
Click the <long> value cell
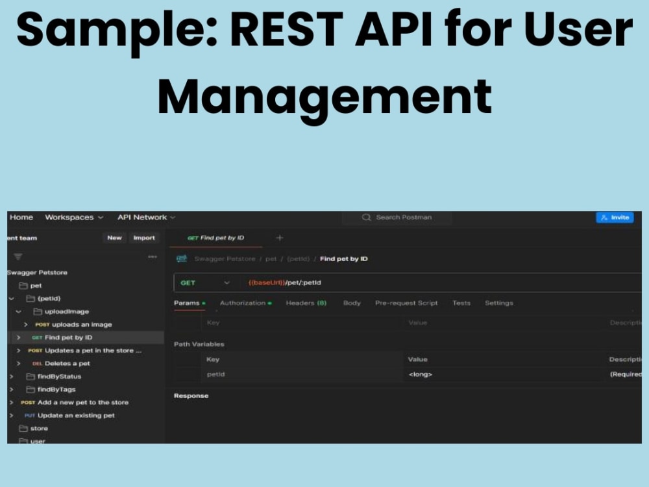coord(420,375)
